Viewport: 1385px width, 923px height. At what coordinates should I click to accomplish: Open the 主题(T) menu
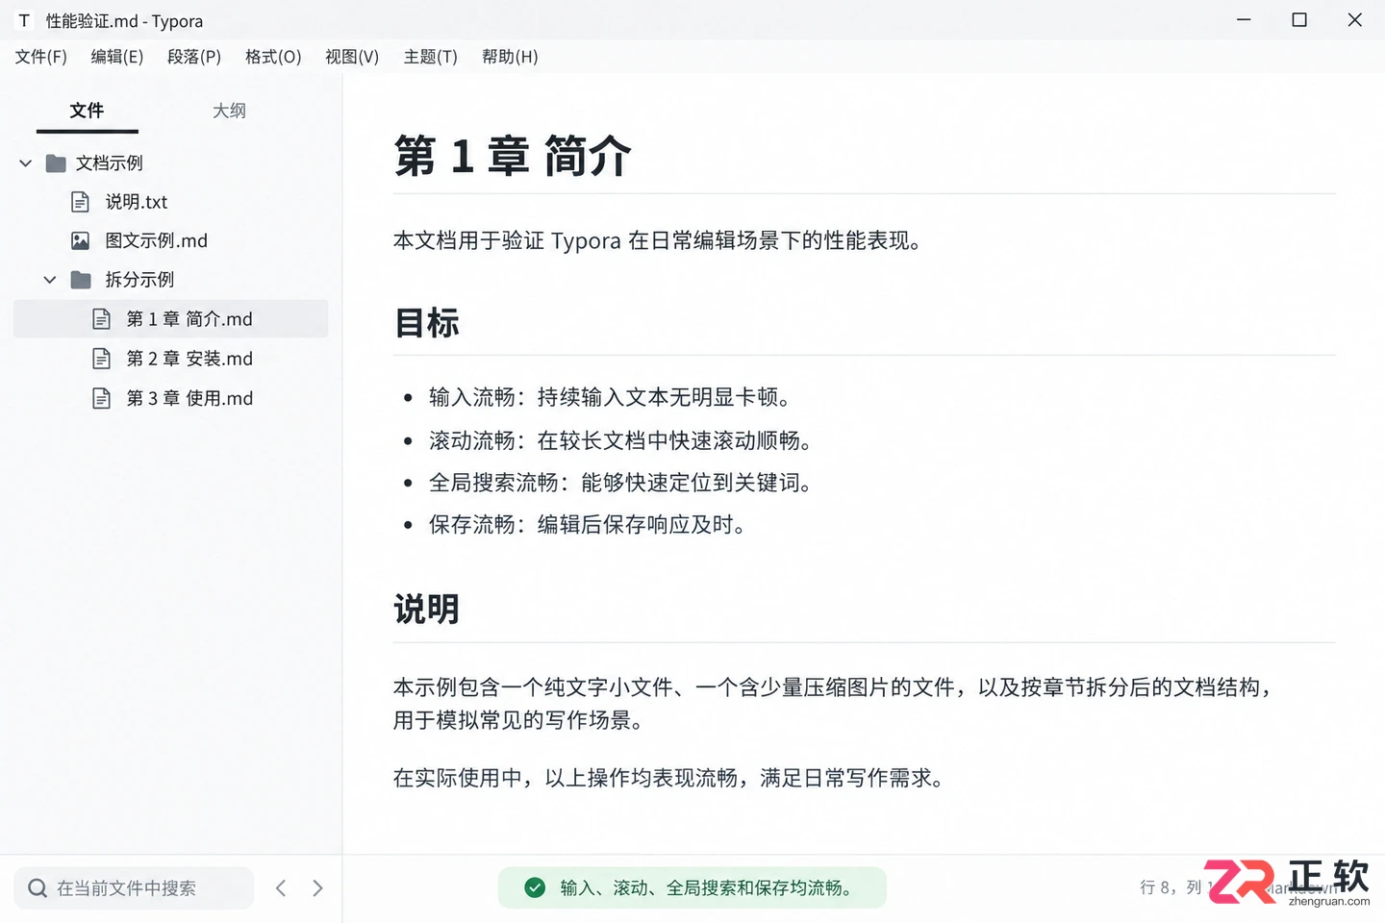431,57
